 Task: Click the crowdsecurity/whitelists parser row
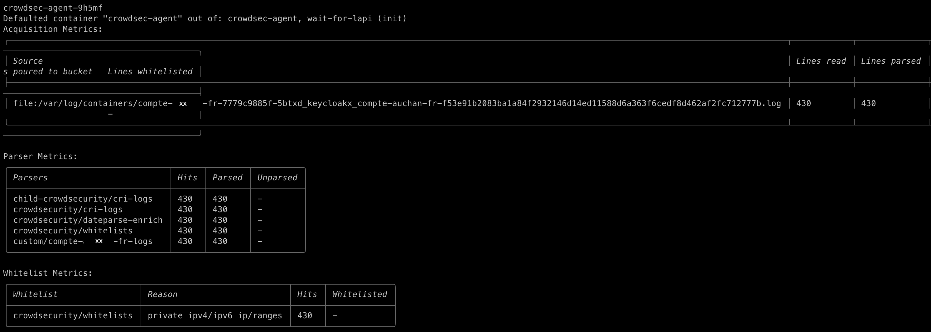(156, 231)
